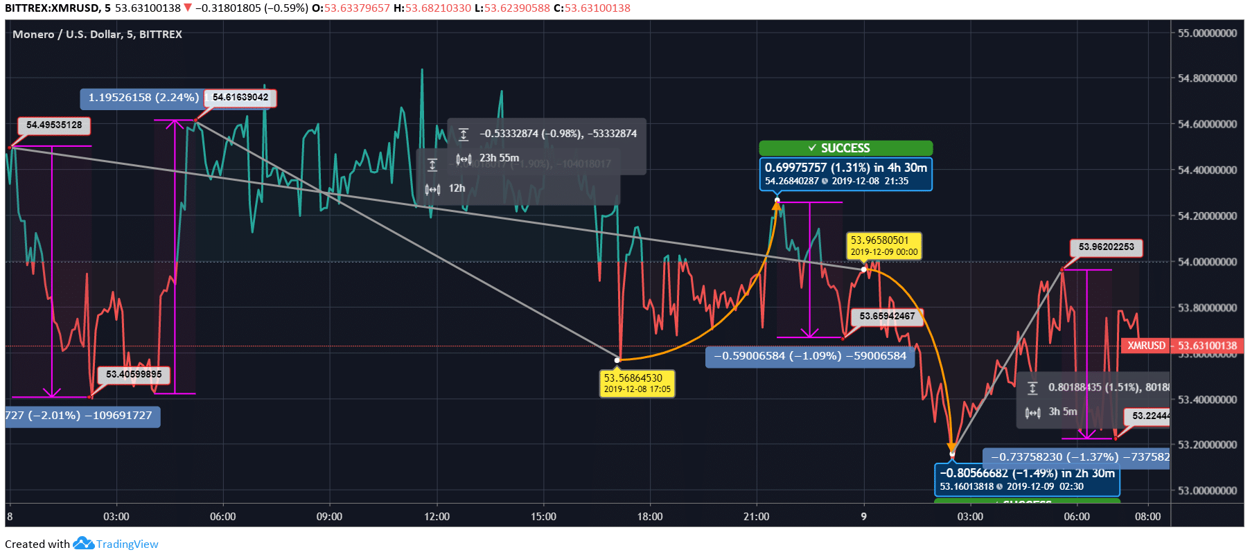This screenshot has height=559, width=1250.
Task: Click the horizontal range icon beside 3h 5m
Action: (1032, 413)
